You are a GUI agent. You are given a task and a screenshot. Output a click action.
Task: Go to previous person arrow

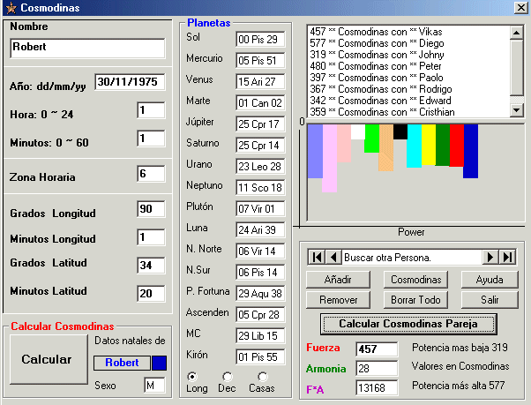click(x=333, y=257)
